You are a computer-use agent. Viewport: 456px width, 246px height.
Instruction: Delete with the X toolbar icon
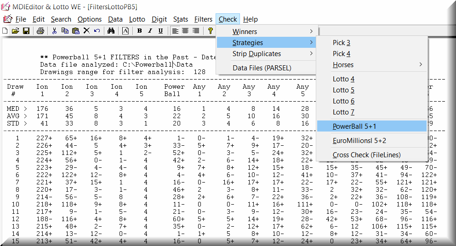(x=86, y=30)
